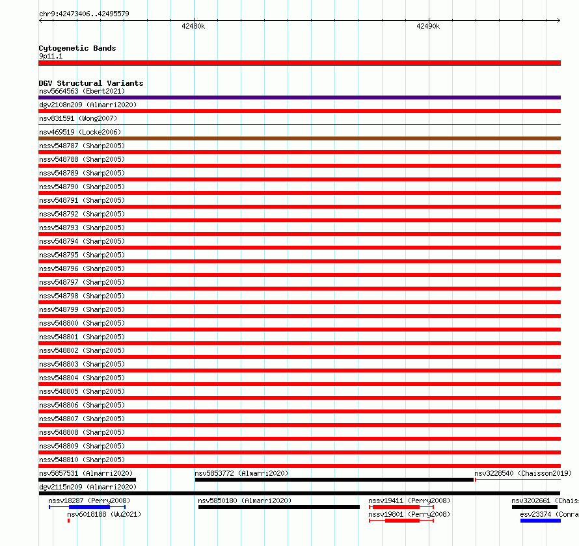Open nssv548798 (Sharp2005) entry
Viewport: 579px width, 546px height.
click(x=82, y=296)
